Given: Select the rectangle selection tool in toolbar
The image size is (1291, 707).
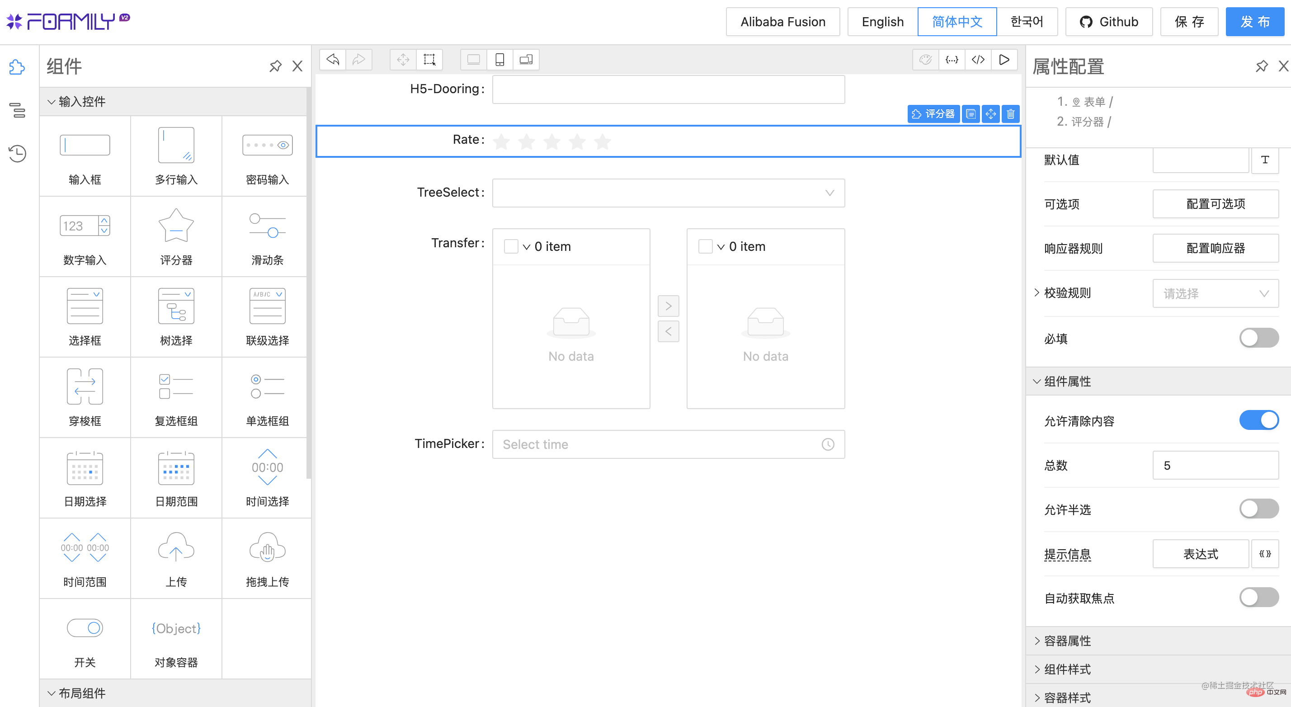Looking at the screenshot, I should coord(429,60).
